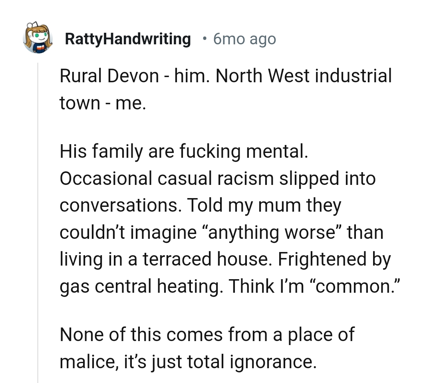Click the 'living in a terraced house' line
Image resolution: width=431 pixels, height=383 pixels.
coord(166,259)
